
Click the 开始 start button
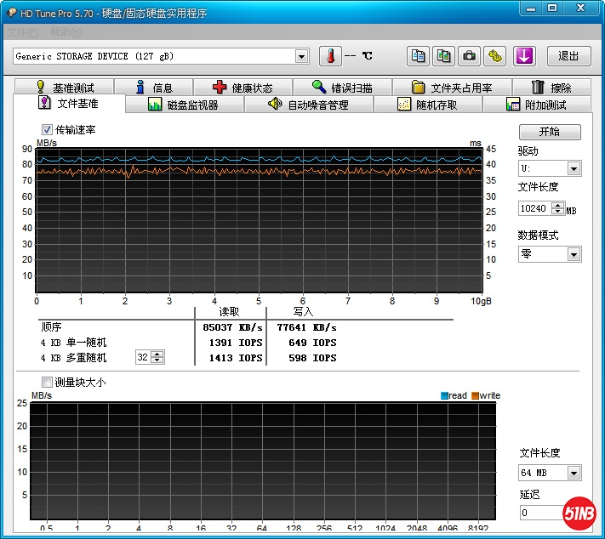pos(550,132)
